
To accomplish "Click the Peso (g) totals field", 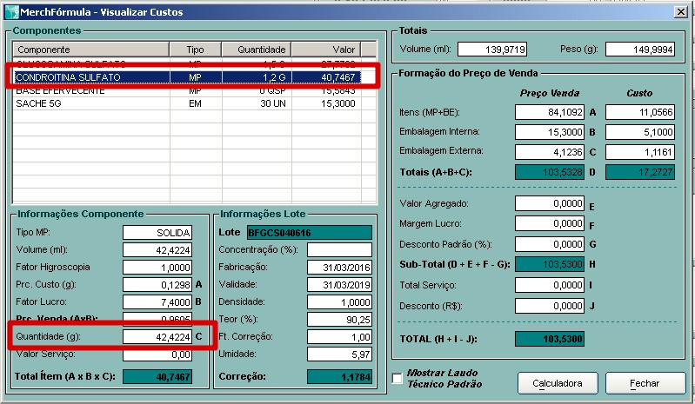I will click(639, 50).
